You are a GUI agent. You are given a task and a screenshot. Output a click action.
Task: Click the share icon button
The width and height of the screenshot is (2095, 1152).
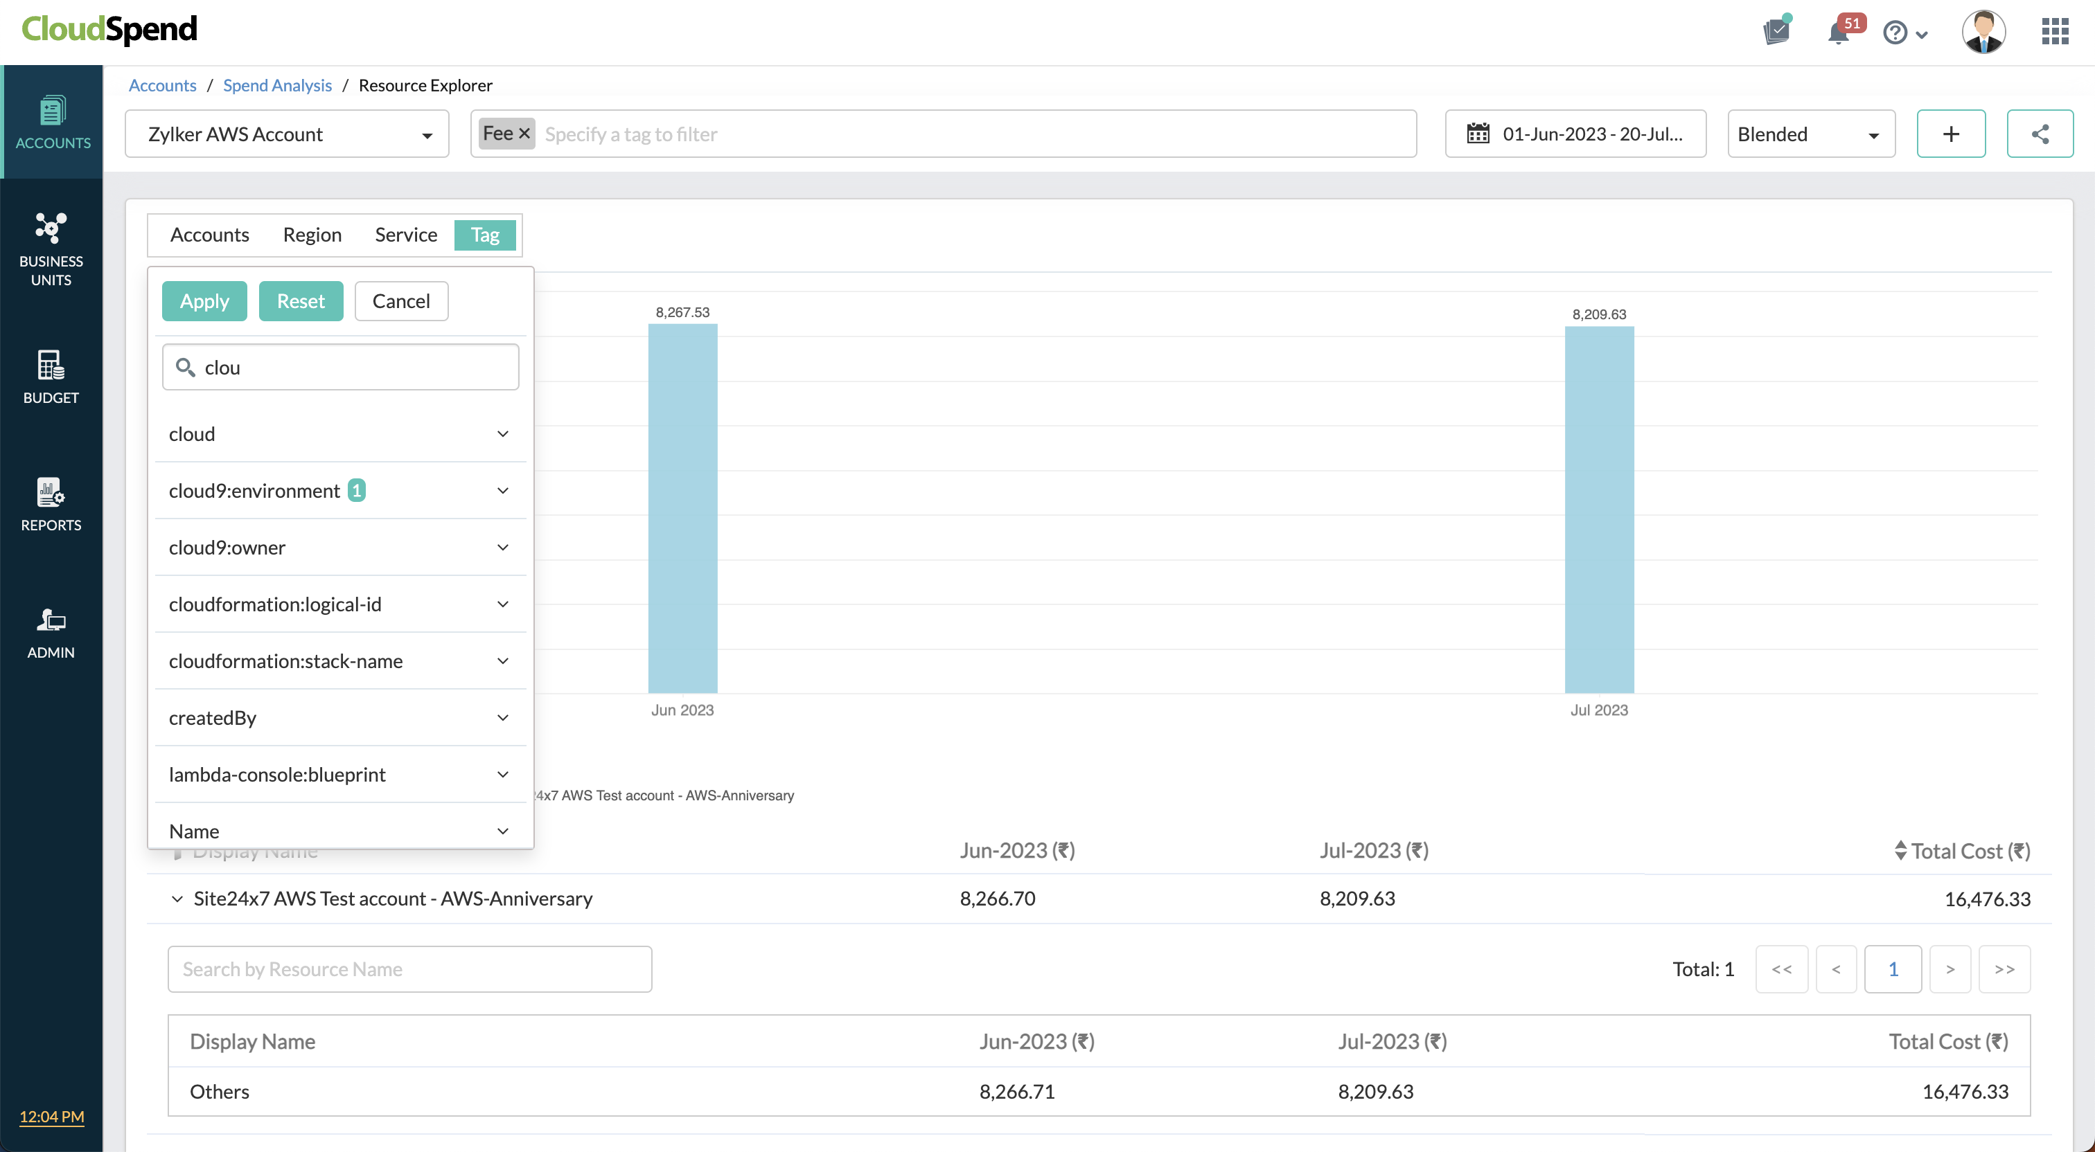click(x=2039, y=134)
